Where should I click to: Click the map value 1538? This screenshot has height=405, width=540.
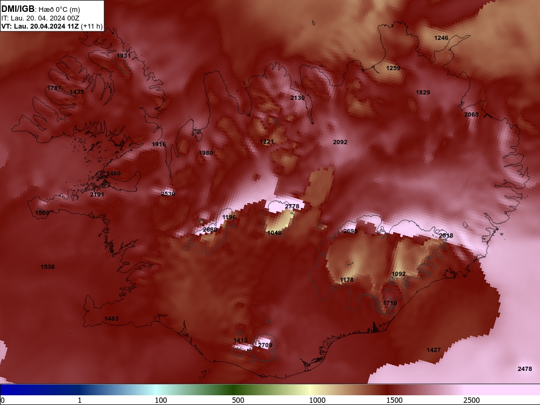pyautogui.click(x=48, y=267)
